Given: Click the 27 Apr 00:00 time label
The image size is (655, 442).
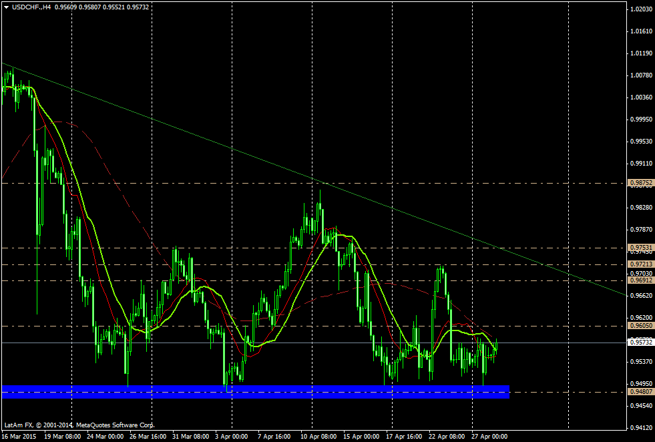Looking at the screenshot, I should coord(489,436).
